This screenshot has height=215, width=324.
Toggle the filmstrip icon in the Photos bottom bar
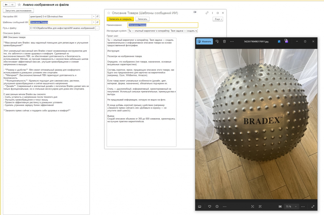click(200, 206)
